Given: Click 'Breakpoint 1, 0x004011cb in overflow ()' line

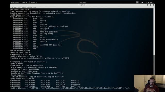Looking at the screenshot, I should click(29, 62).
